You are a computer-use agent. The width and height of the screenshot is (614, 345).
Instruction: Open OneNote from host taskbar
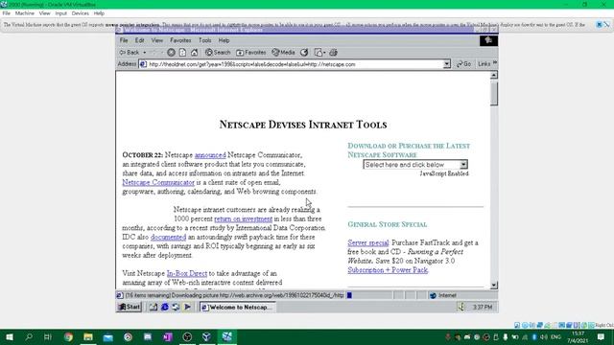pyautogui.click(x=168, y=337)
